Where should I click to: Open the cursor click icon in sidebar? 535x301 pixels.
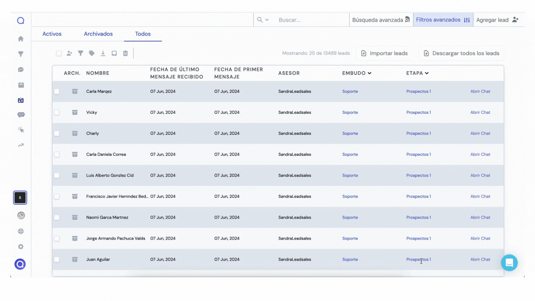[x=21, y=130]
